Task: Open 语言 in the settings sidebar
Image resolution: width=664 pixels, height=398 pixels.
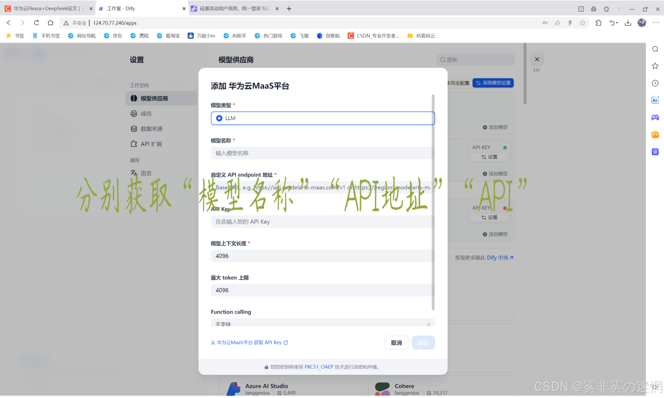Action: (161, 173)
